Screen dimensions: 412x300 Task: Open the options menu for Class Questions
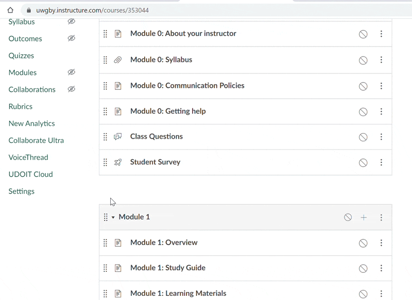(x=381, y=137)
